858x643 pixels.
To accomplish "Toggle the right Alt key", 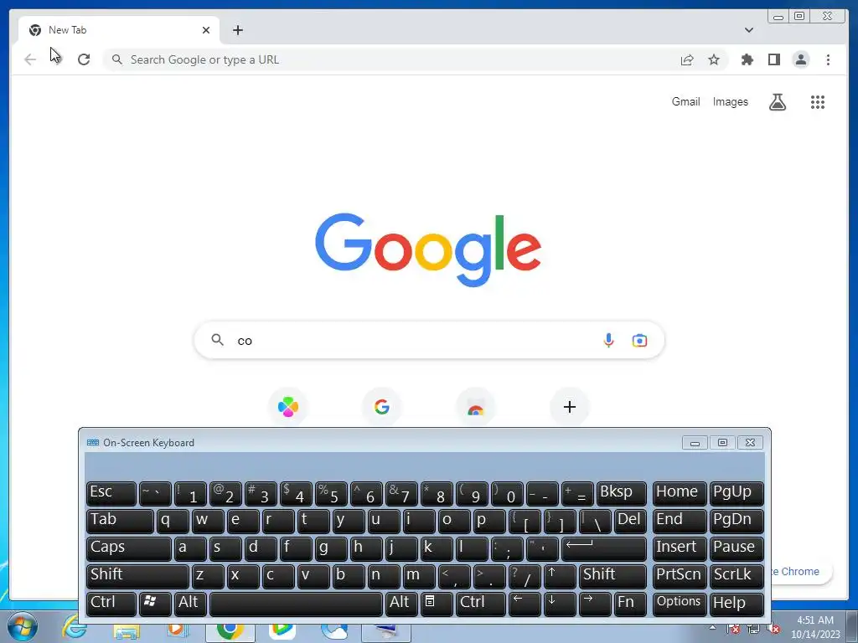I will [x=401, y=604].
